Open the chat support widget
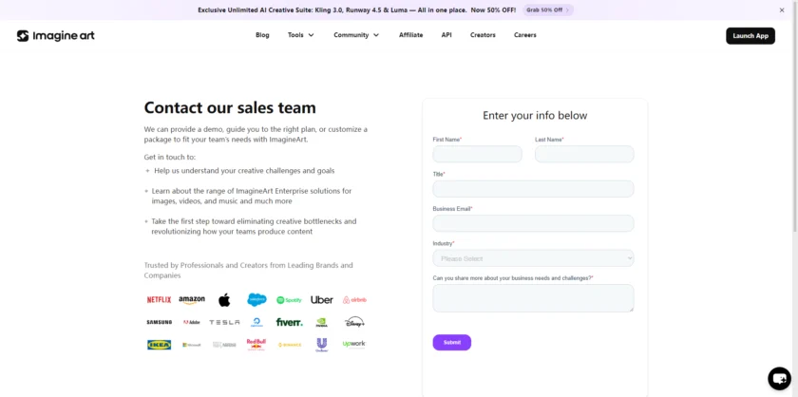Viewport: 798px width, 397px height. 779,377
